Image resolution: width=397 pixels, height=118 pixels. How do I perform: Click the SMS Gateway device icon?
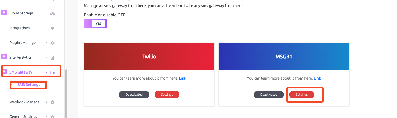(x=52, y=72)
